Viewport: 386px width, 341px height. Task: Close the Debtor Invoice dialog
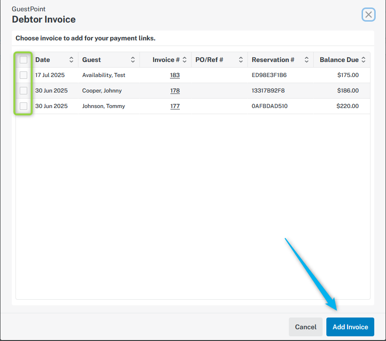tap(369, 15)
